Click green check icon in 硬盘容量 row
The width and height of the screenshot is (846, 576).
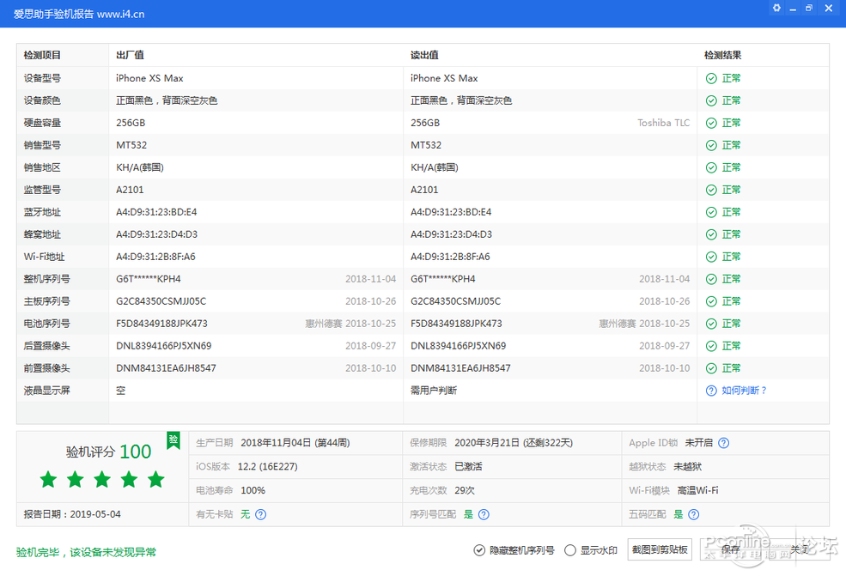[x=711, y=123]
